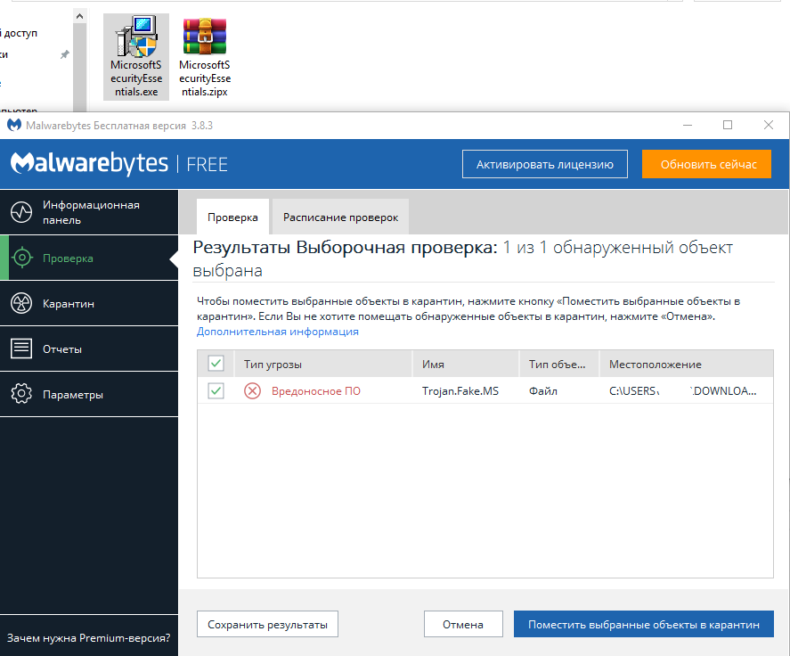Viewport: 790px width, 656px height.
Task: Sort by Тип угрозы column header
Action: coord(323,364)
